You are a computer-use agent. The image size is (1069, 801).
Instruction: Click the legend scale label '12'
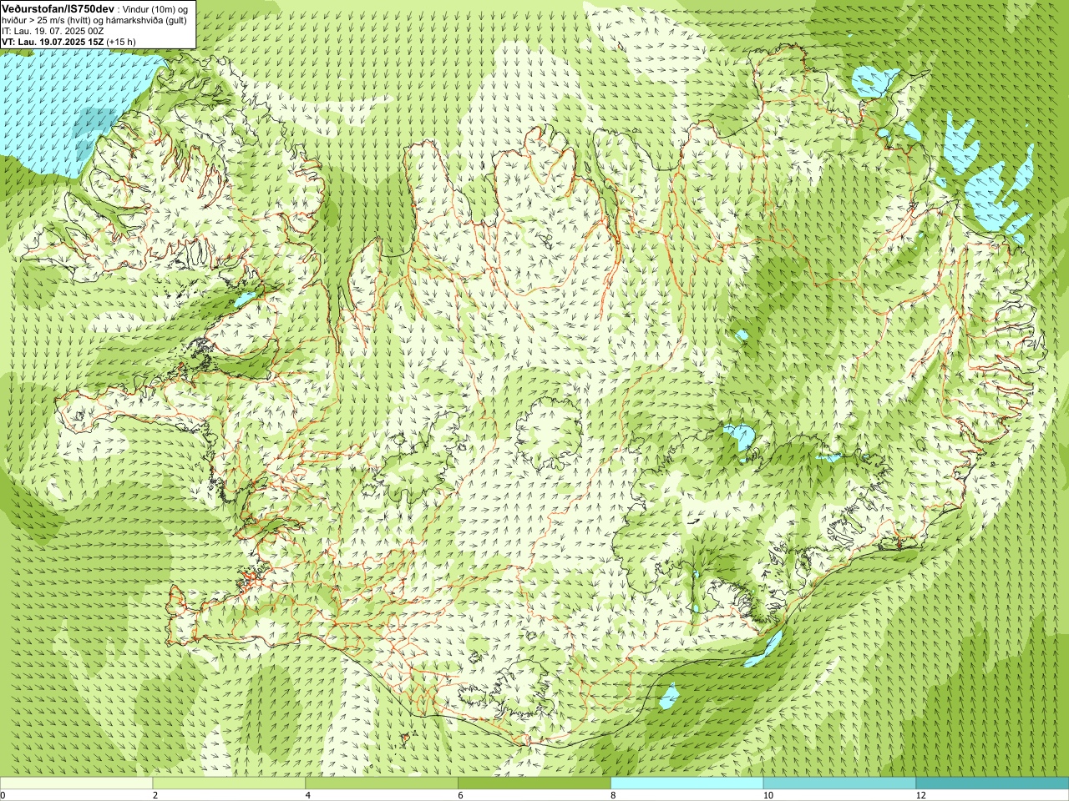920,795
